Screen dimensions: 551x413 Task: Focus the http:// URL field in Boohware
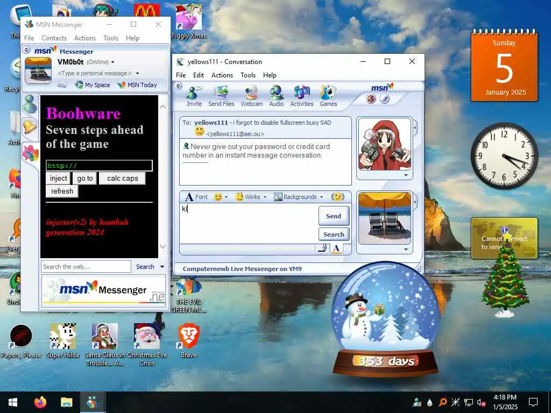click(99, 166)
